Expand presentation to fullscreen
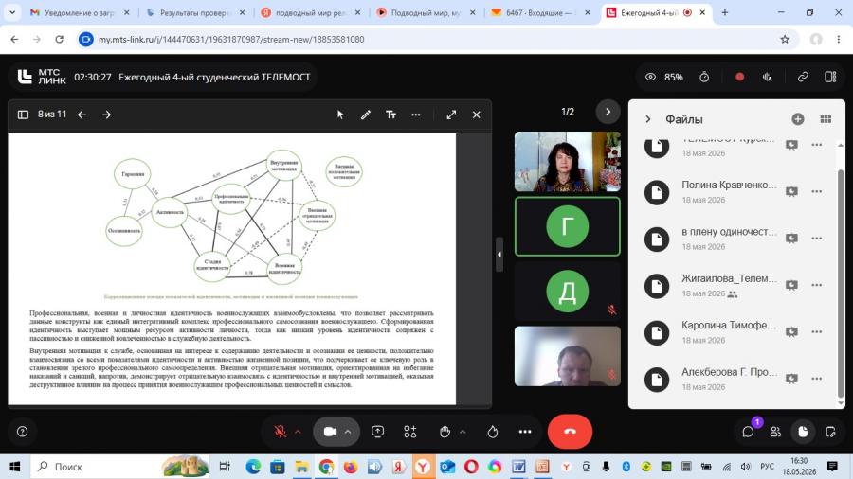Image resolution: width=853 pixels, height=479 pixels. tap(451, 115)
